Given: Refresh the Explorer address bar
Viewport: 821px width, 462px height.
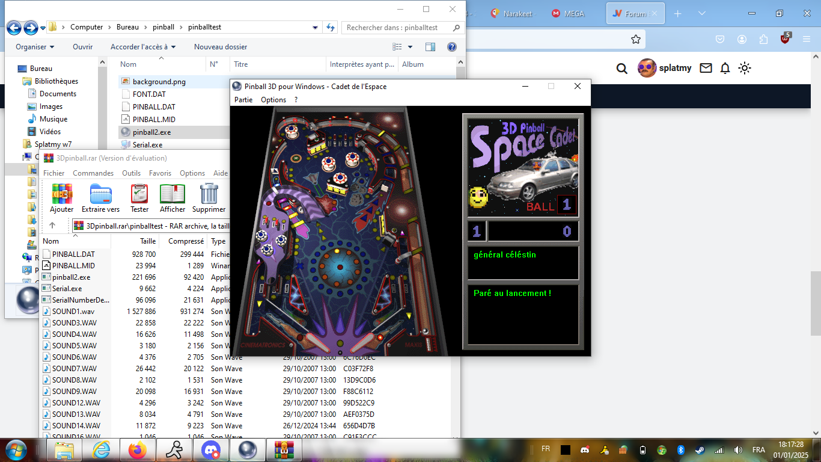Looking at the screenshot, I should (331, 27).
